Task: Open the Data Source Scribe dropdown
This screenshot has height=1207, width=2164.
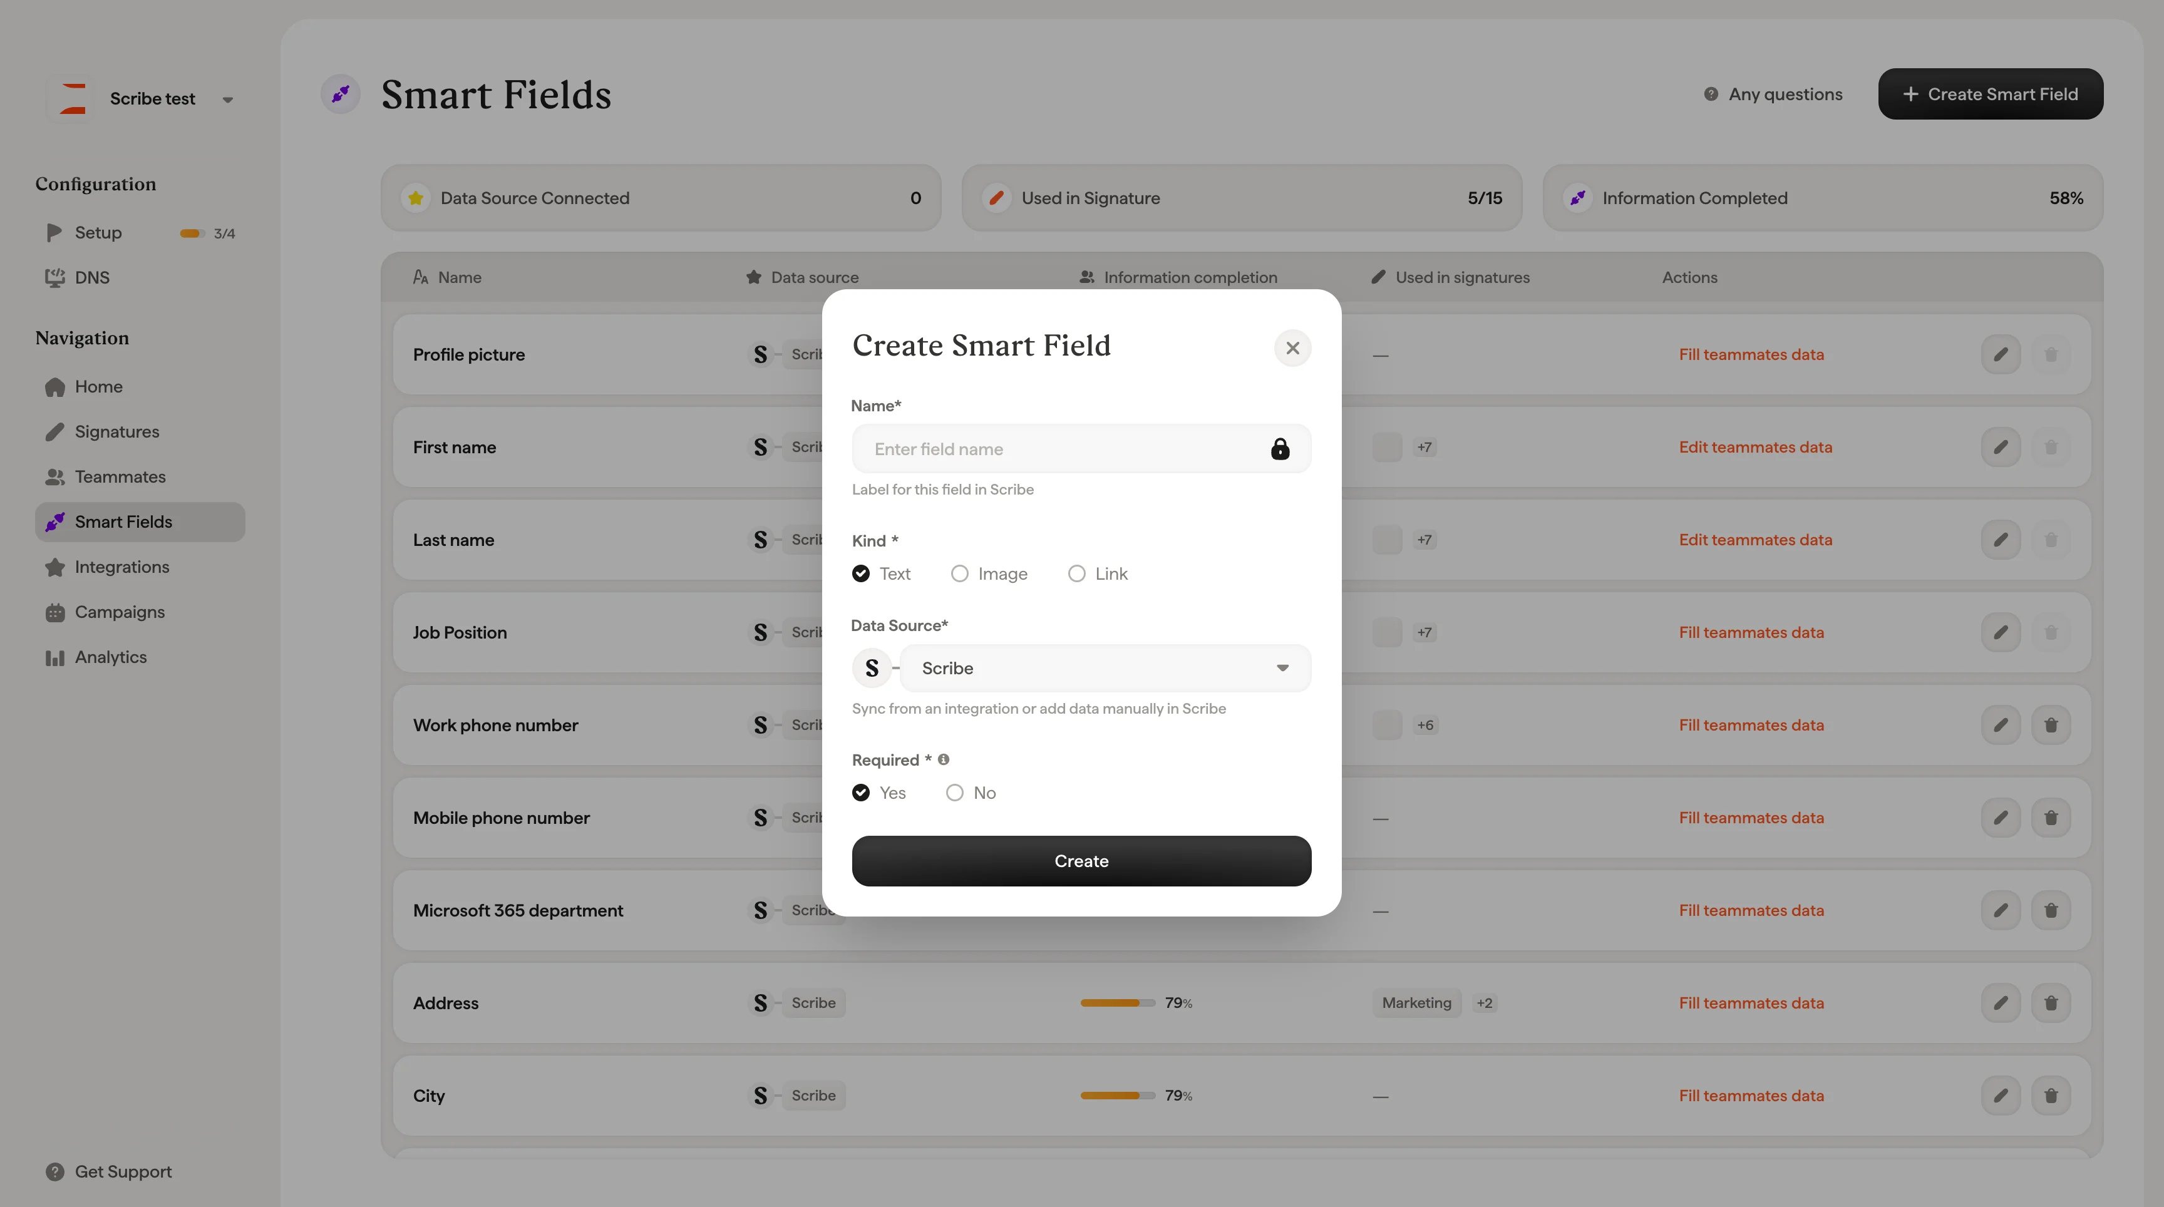Action: tap(1105, 668)
